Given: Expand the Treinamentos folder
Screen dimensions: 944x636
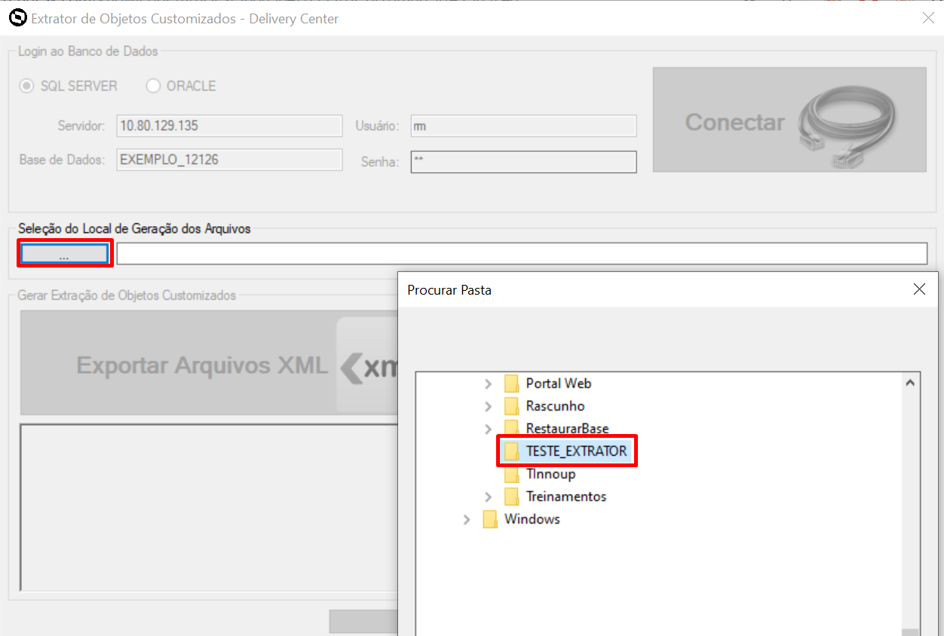Looking at the screenshot, I should [489, 497].
